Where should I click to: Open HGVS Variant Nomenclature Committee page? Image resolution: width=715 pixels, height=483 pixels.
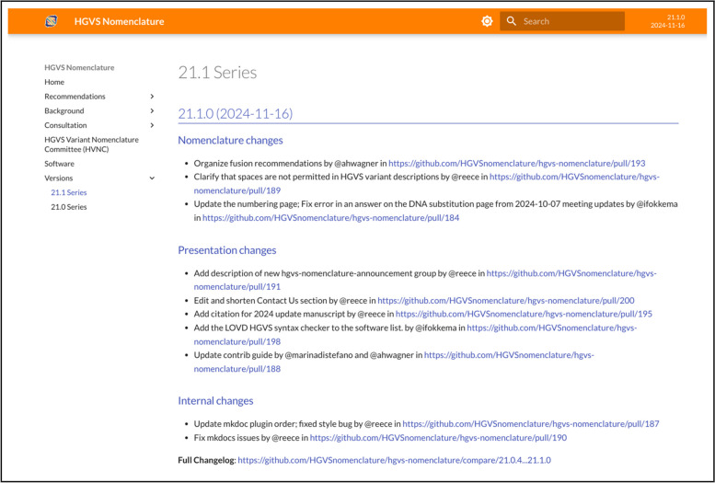[92, 144]
